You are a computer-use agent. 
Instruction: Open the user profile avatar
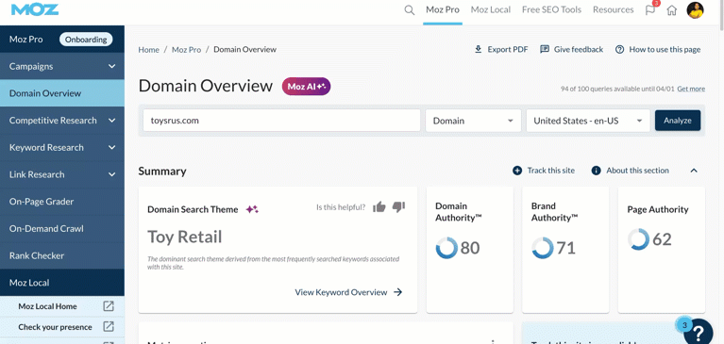pos(695,10)
